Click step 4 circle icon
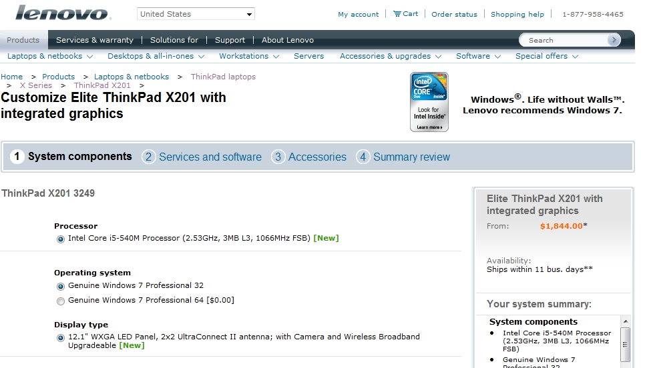Viewport: 653px width, 368px height. 363,157
